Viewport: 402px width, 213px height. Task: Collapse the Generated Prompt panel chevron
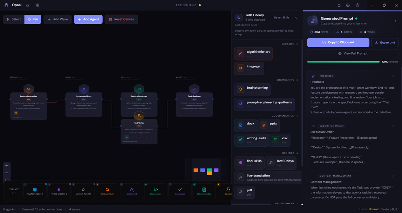tap(395, 21)
